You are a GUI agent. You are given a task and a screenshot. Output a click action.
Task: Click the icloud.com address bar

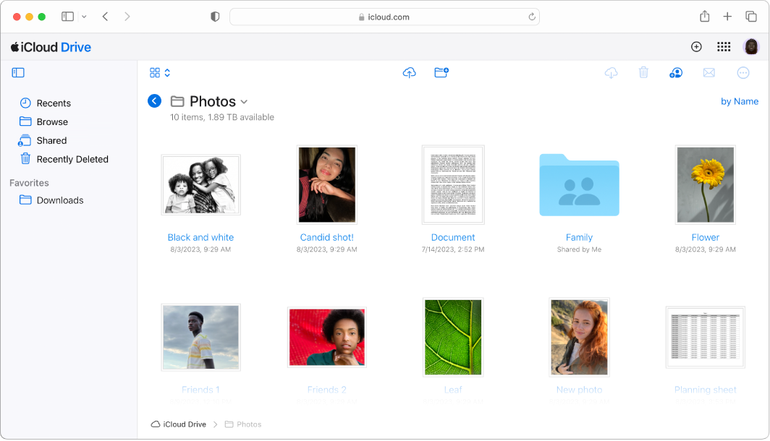click(384, 17)
